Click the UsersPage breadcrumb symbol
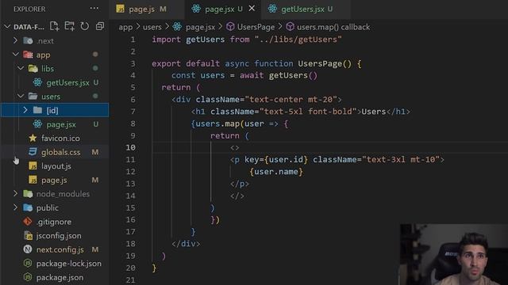 [x=256, y=27]
